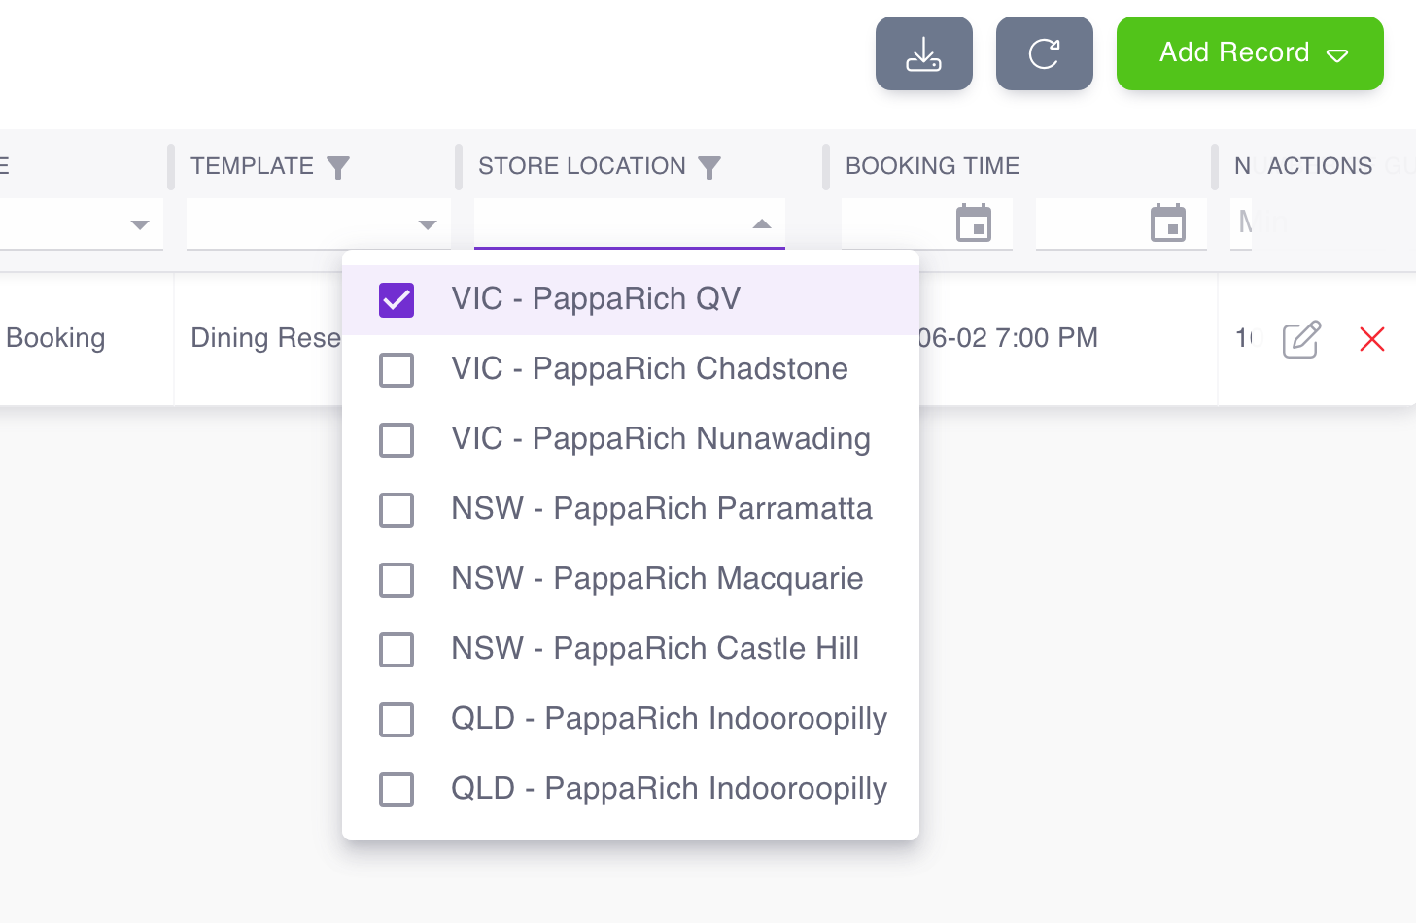Screen dimensions: 1416x923
Task: Click the Booking Time column header
Action: (x=932, y=166)
